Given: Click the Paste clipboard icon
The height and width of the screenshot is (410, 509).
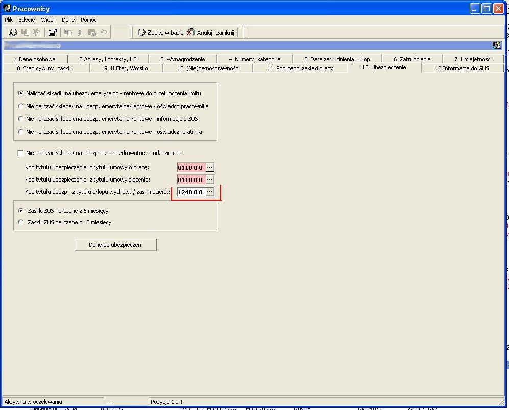Looking at the screenshot, I should coord(92,32).
